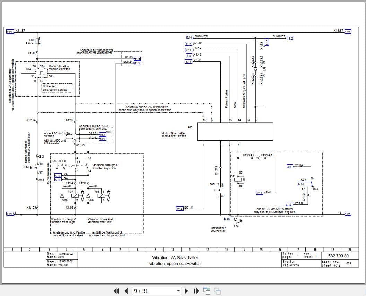Follow the 10:7 reference beside S42:61
The image size is (366, 296).
point(103,135)
